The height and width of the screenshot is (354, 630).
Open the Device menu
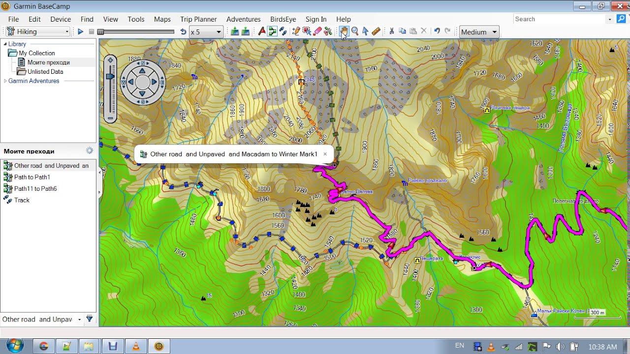61,19
